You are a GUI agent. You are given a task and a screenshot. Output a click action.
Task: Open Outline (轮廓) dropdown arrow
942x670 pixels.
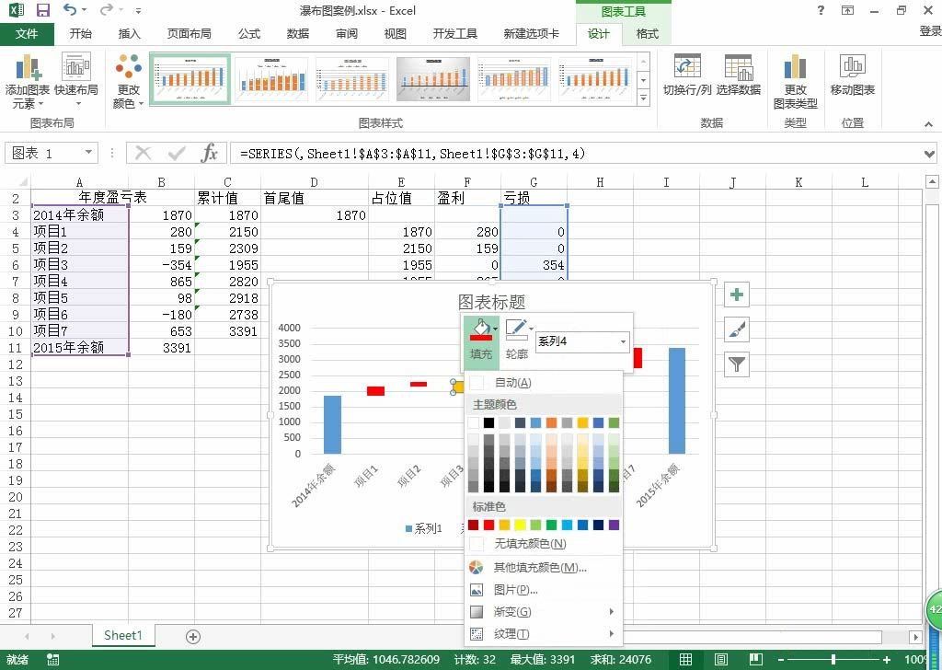[531, 329]
